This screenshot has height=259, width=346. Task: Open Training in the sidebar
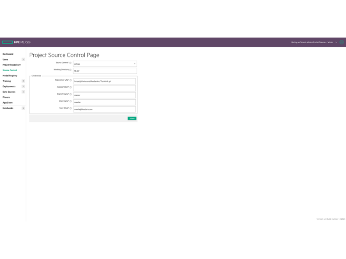pos(6,81)
